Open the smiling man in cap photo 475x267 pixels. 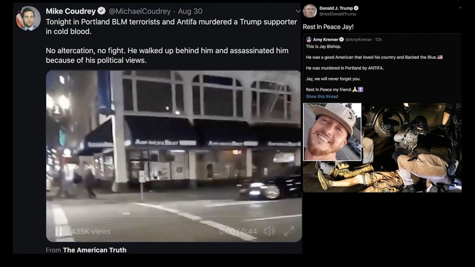point(332,132)
